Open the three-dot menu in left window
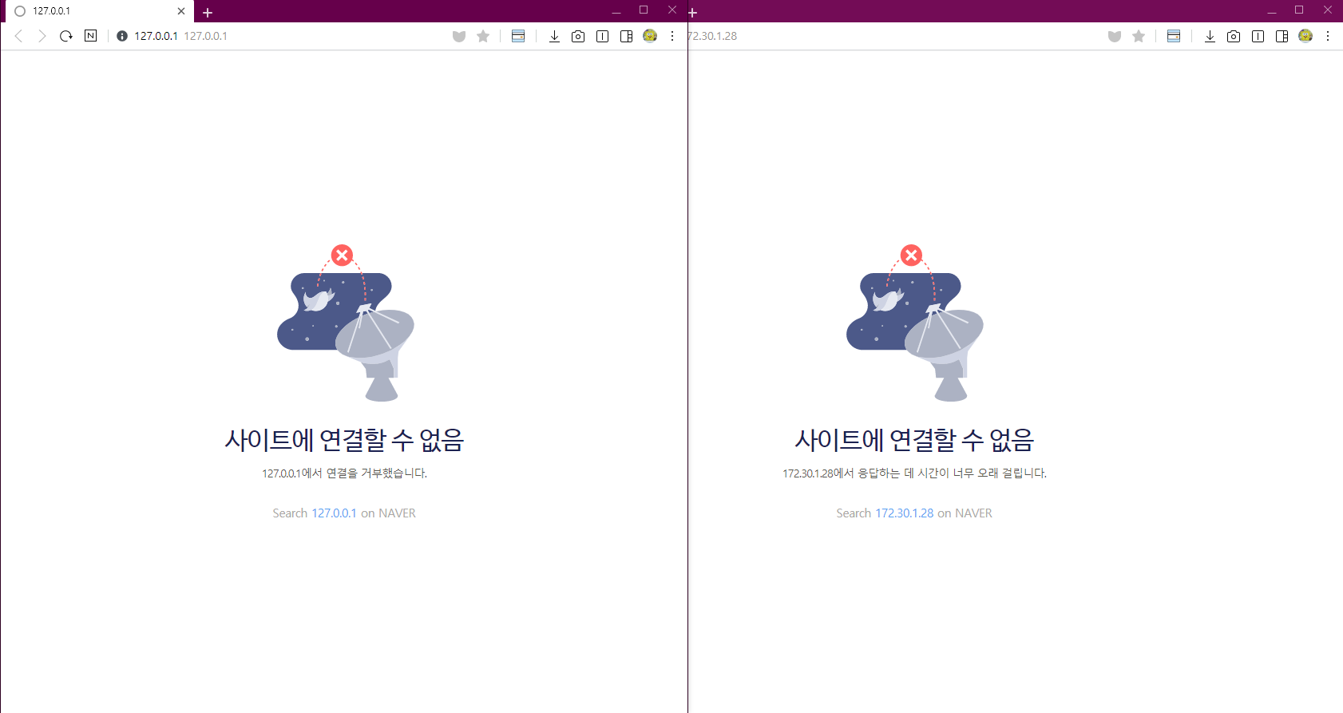The width and height of the screenshot is (1343, 713). click(x=672, y=36)
